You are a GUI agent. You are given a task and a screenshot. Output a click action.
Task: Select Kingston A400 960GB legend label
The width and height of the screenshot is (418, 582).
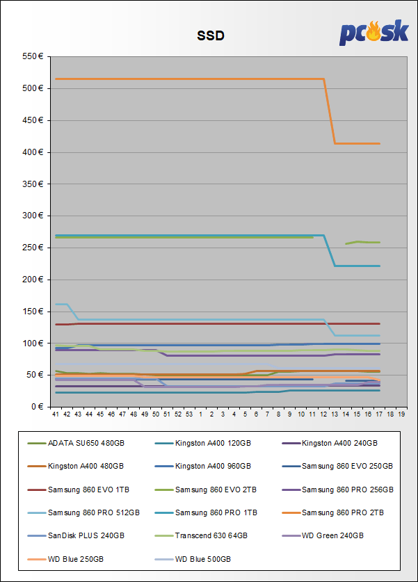click(213, 466)
